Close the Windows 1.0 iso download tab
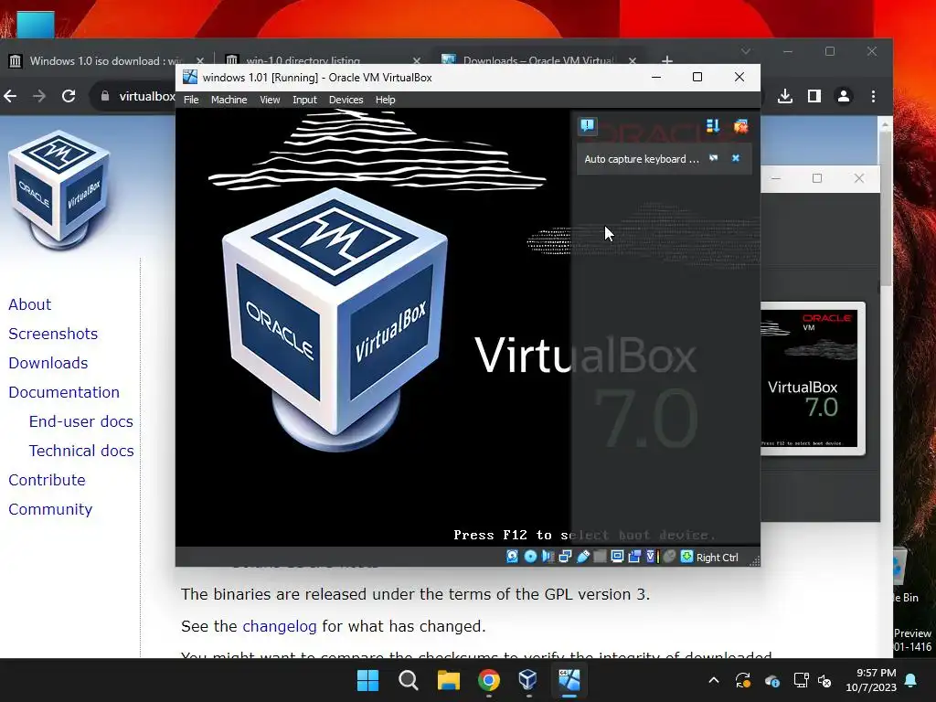The image size is (936, 702). (200, 61)
